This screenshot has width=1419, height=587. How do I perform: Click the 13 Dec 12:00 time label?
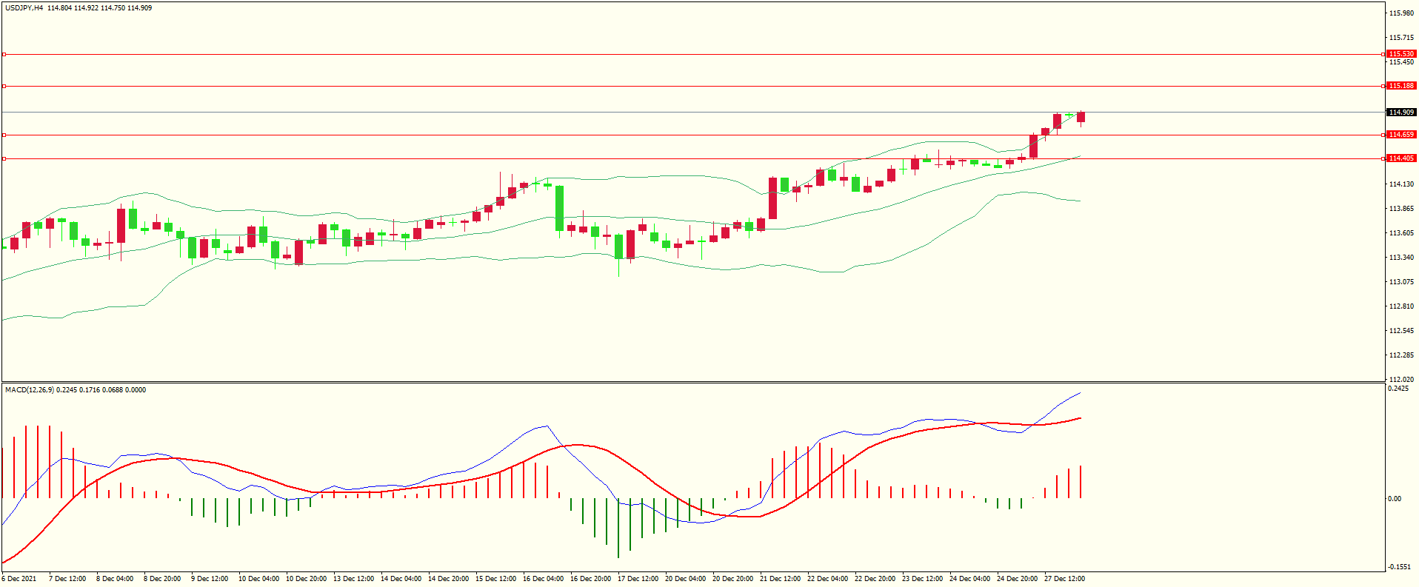coord(354,579)
